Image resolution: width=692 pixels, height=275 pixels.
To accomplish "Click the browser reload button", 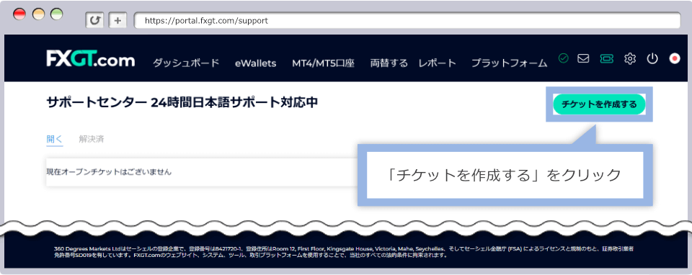I will [94, 20].
